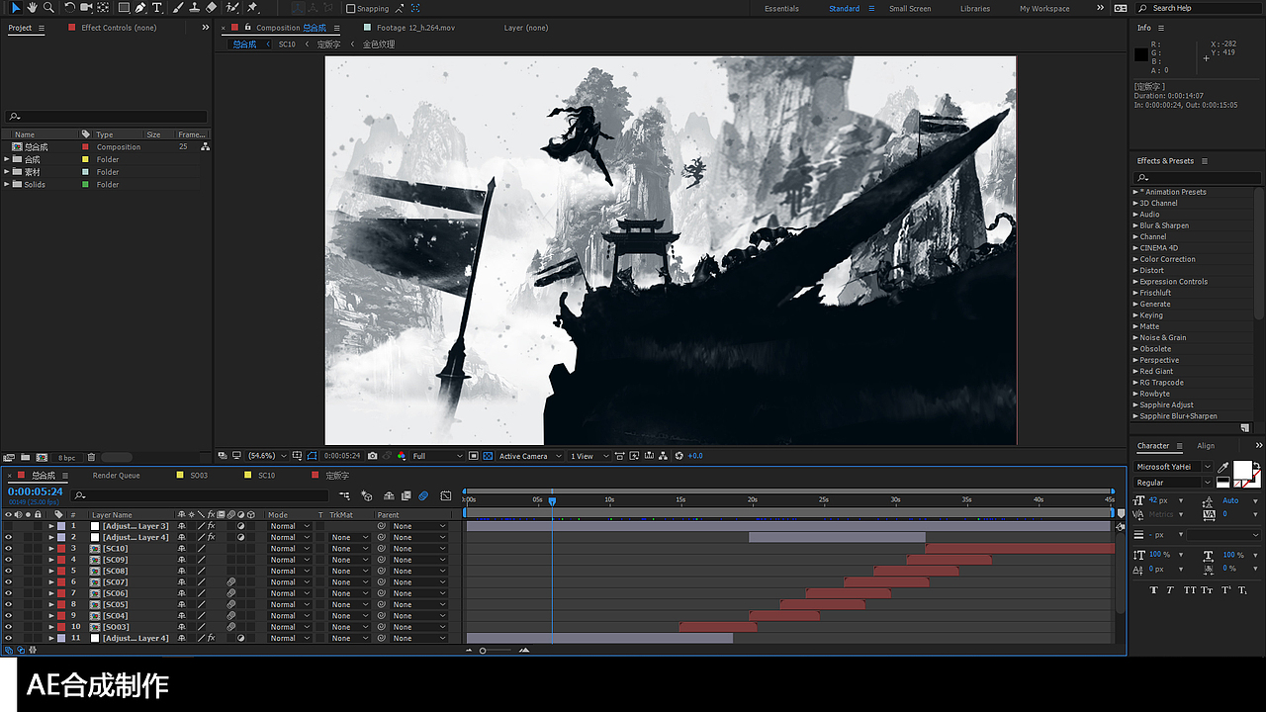The image size is (1266, 712).
Task: Select the Selection arrow tool
Action: [15, 8]
